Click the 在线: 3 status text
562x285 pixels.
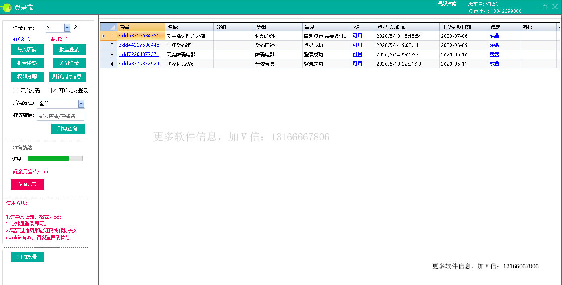[x=22, y=39]
